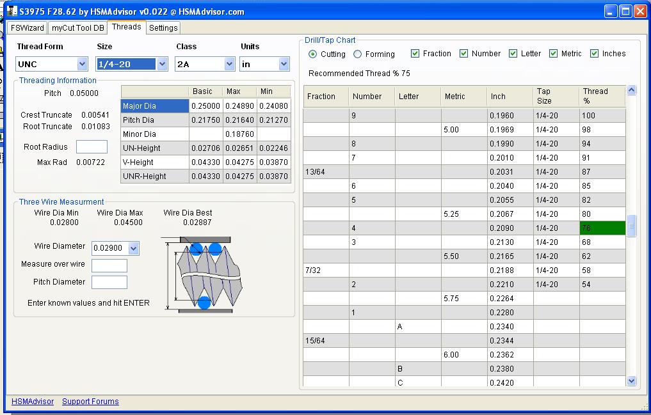Open the Support Forums link
Image resolution: width=651 pixels, height=415 pixels.
point(90,402)
